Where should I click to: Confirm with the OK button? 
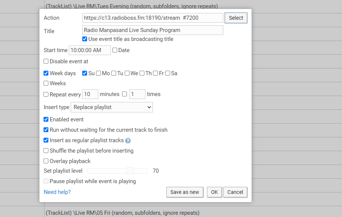pyautogui.click(x=214, y=192)
